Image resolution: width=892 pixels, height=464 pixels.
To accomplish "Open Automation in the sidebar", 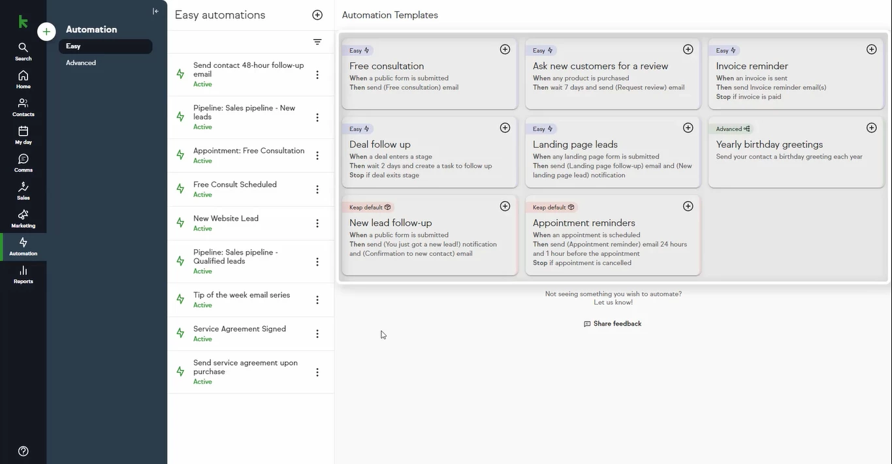I will 23,247.
